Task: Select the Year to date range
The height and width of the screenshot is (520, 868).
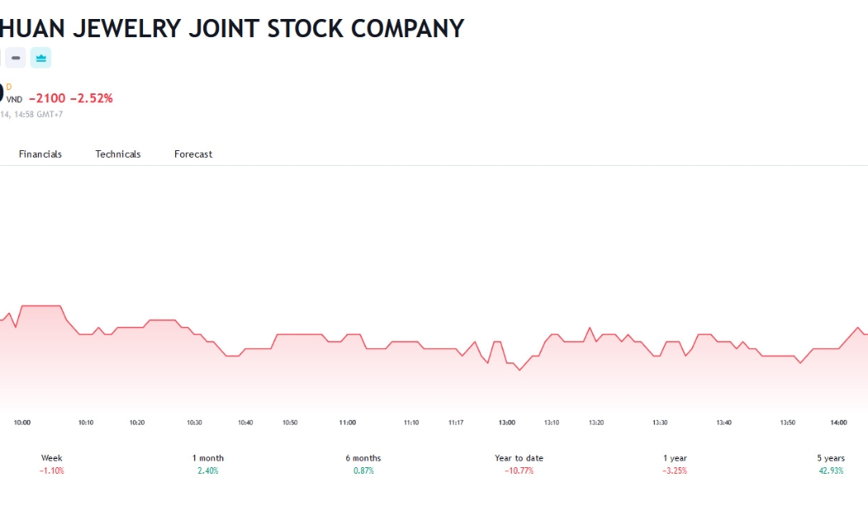Action: click(518, 464)
